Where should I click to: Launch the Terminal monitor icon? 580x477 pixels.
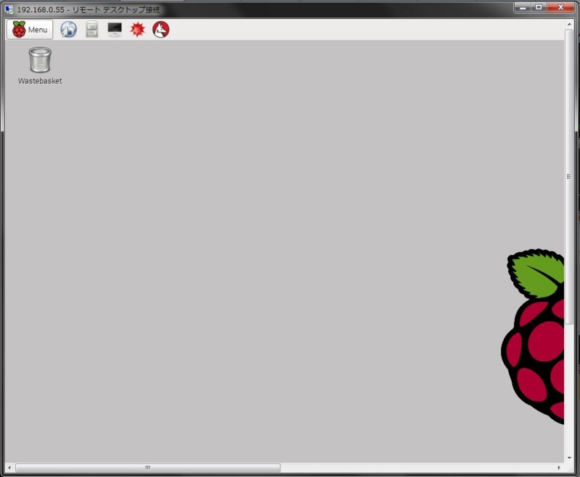pos(115,30)
